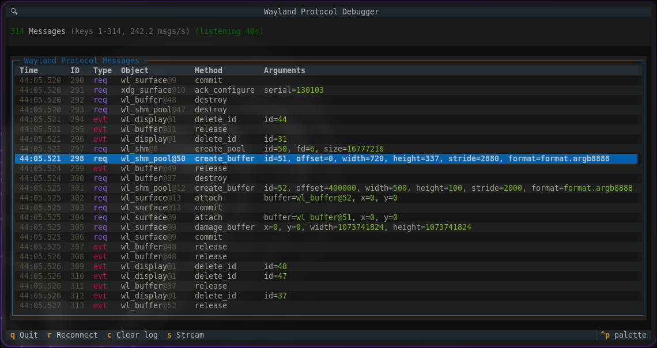The height and width of the screenshot is (348, 657).
Task: Click the Wayland Protocol Messages panel title
Action: tap(82, 60)
